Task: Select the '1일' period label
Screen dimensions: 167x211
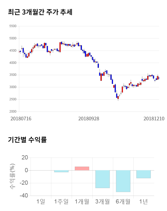Action: click(x=41, y=201)
